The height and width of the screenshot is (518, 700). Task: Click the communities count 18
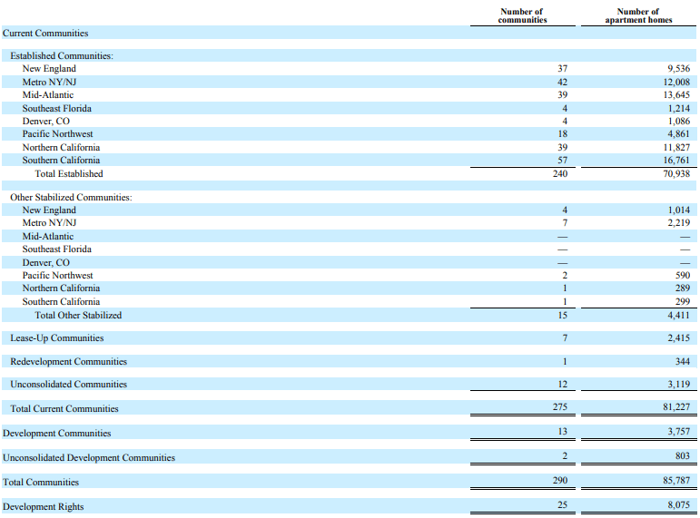(x=563, y=134)
